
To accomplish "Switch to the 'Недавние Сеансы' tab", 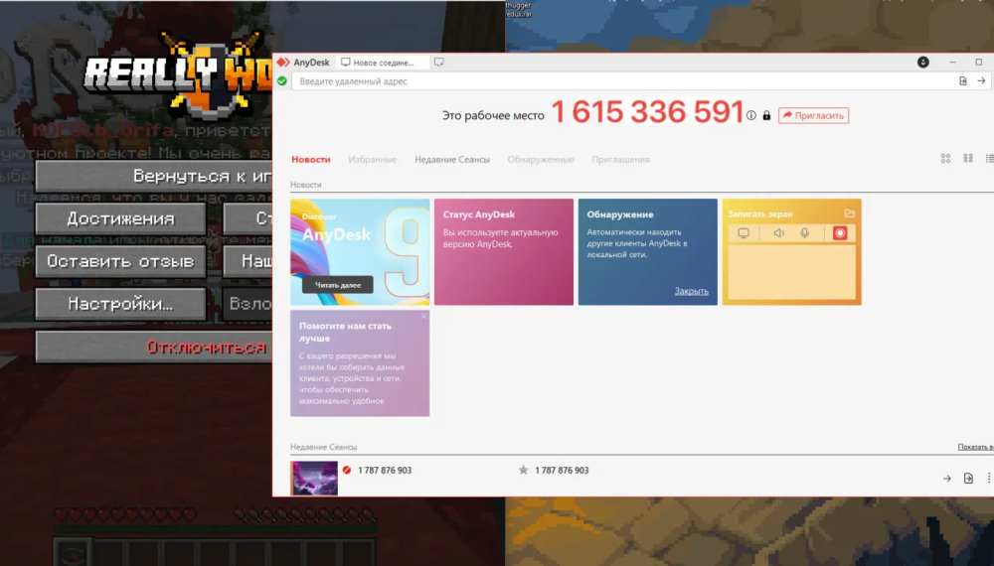I will pos(452,160).
